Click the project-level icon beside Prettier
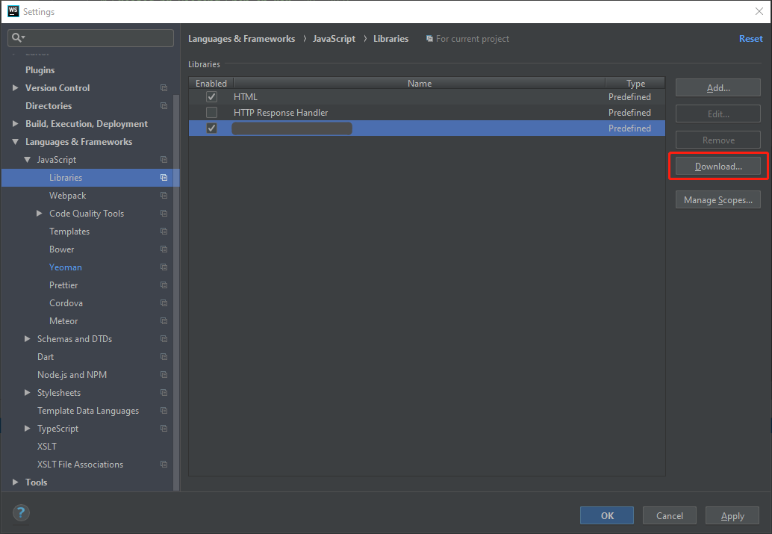This screenshot has width=772, height=534. click(164, 285)
